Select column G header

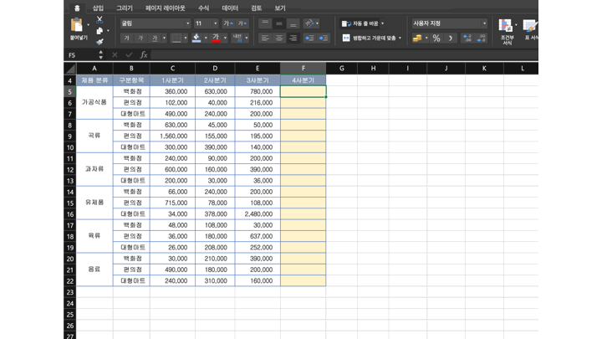click(341, 69)
